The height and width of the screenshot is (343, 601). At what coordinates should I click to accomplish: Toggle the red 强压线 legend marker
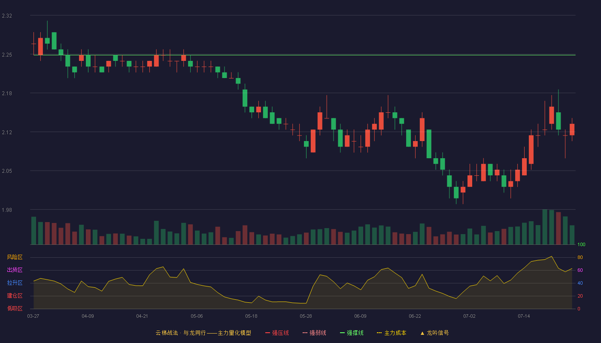click(267, 333)
